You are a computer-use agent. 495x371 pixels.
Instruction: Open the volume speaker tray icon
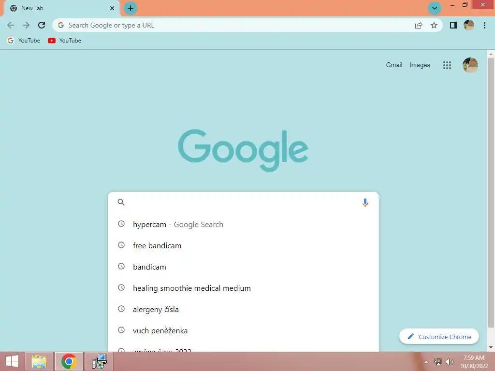pos(450,361)
